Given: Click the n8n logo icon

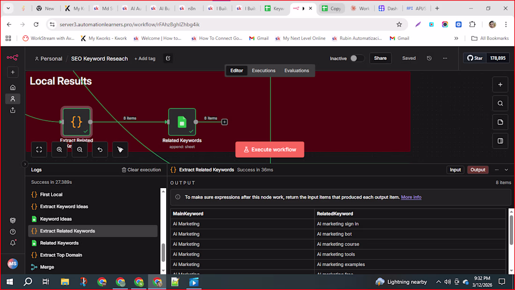Looking at the screenshot, I should [13, 58].
